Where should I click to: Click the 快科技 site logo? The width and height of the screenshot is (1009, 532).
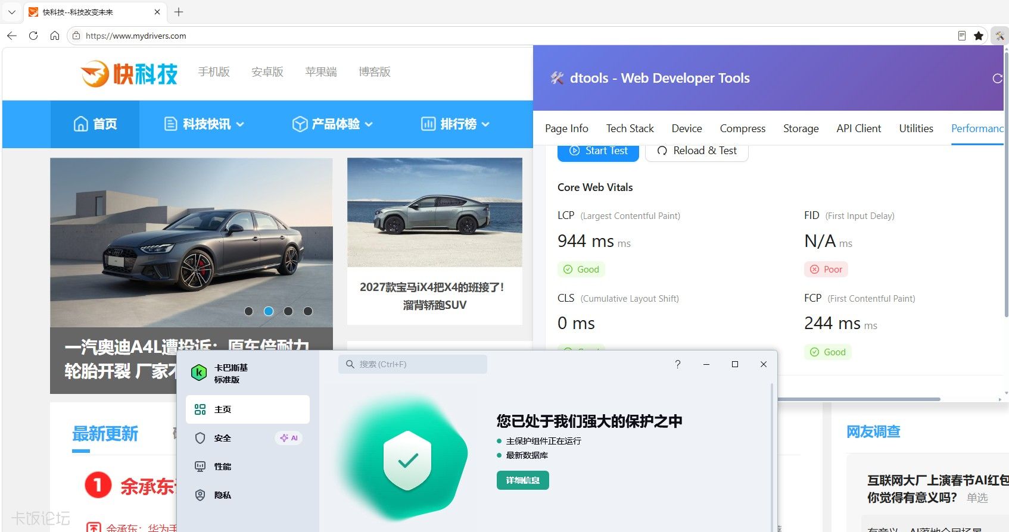click(129, 74)
